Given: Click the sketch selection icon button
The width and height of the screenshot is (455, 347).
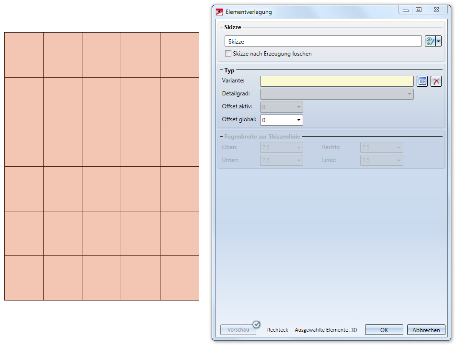Looking at the screenshot, I should pos(430,41).
